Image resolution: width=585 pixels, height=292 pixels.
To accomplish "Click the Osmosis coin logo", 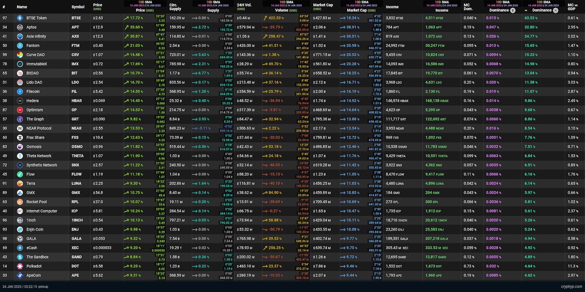I will point(20,146).
